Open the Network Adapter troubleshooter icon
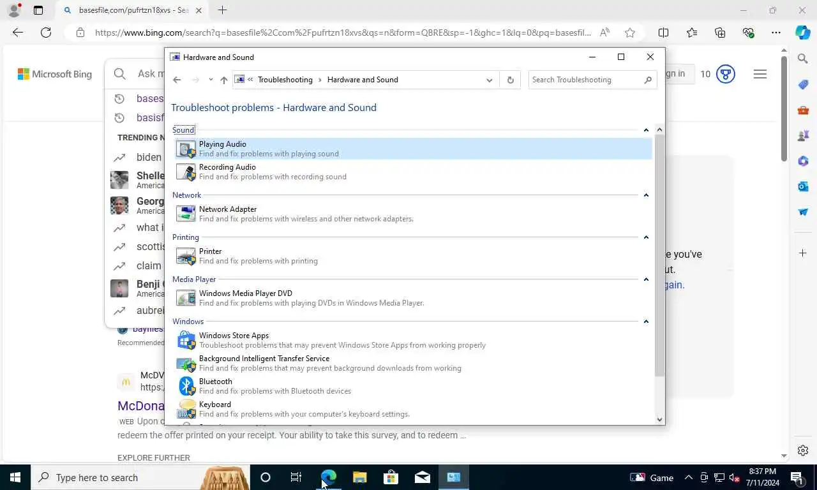The width and height of the screenshot is (817, 490). (x=186, y=214)
